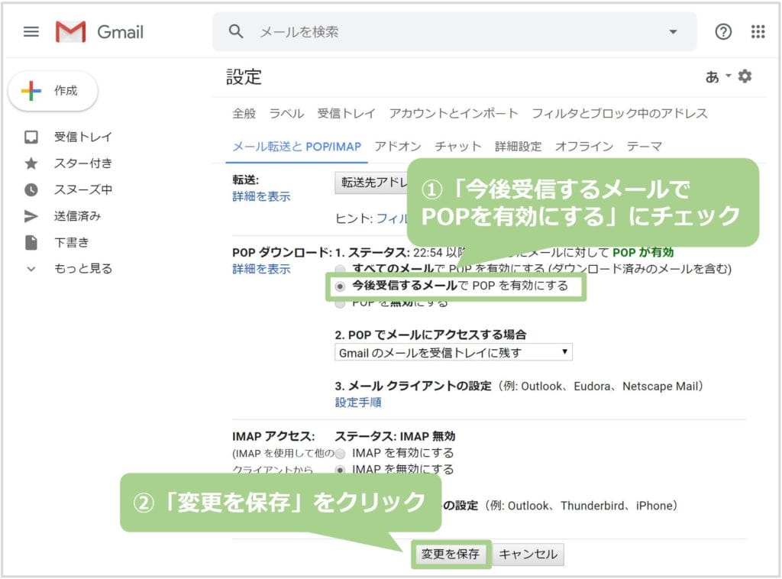Click the star icon in sidebar
782x579 pixels.
pos(31,163)
